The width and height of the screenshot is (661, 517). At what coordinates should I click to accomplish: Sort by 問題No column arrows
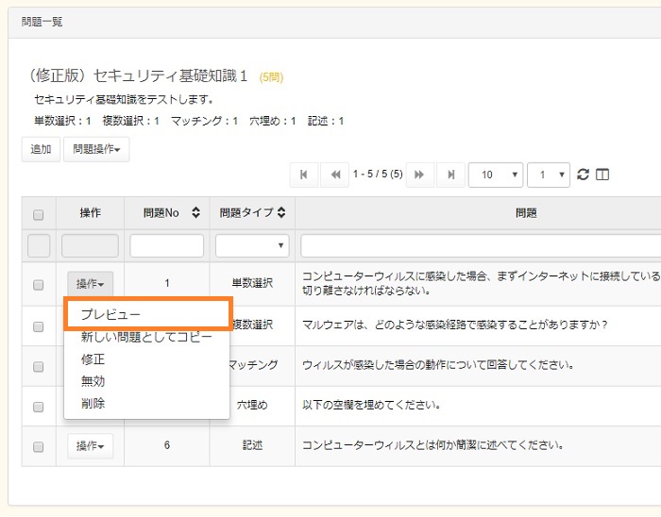195,213
